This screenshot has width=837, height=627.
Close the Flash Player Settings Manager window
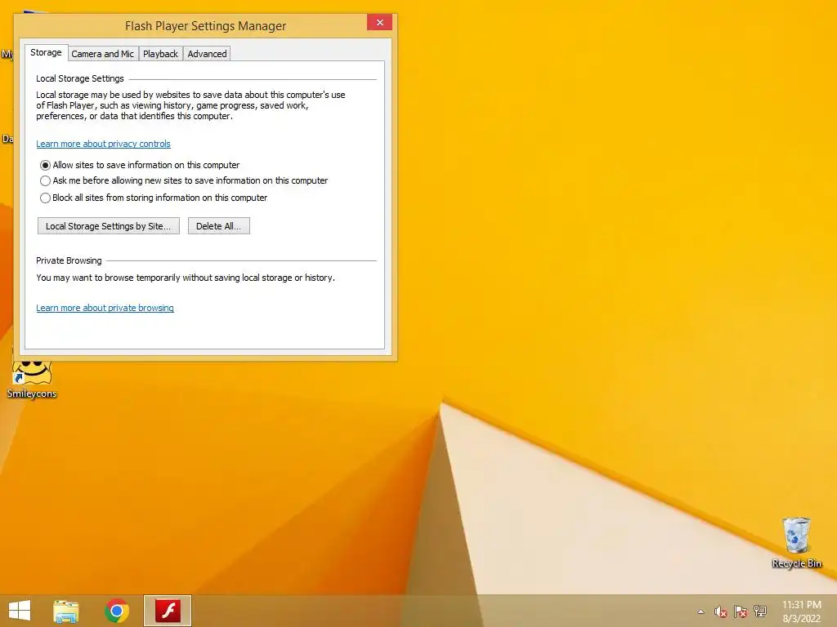click(x=379, y=22)
